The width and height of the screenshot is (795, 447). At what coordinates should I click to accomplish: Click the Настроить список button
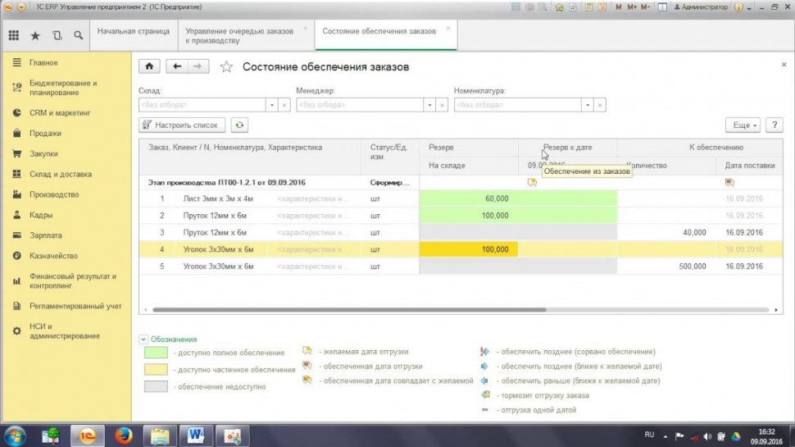coord(182,125)
